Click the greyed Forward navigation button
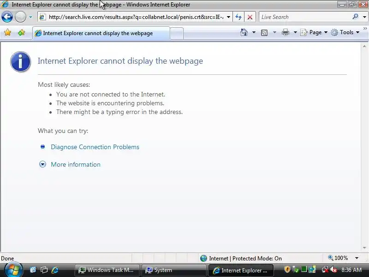The width and height of the screenshot is (369, 277). click(x=20, y=17)
